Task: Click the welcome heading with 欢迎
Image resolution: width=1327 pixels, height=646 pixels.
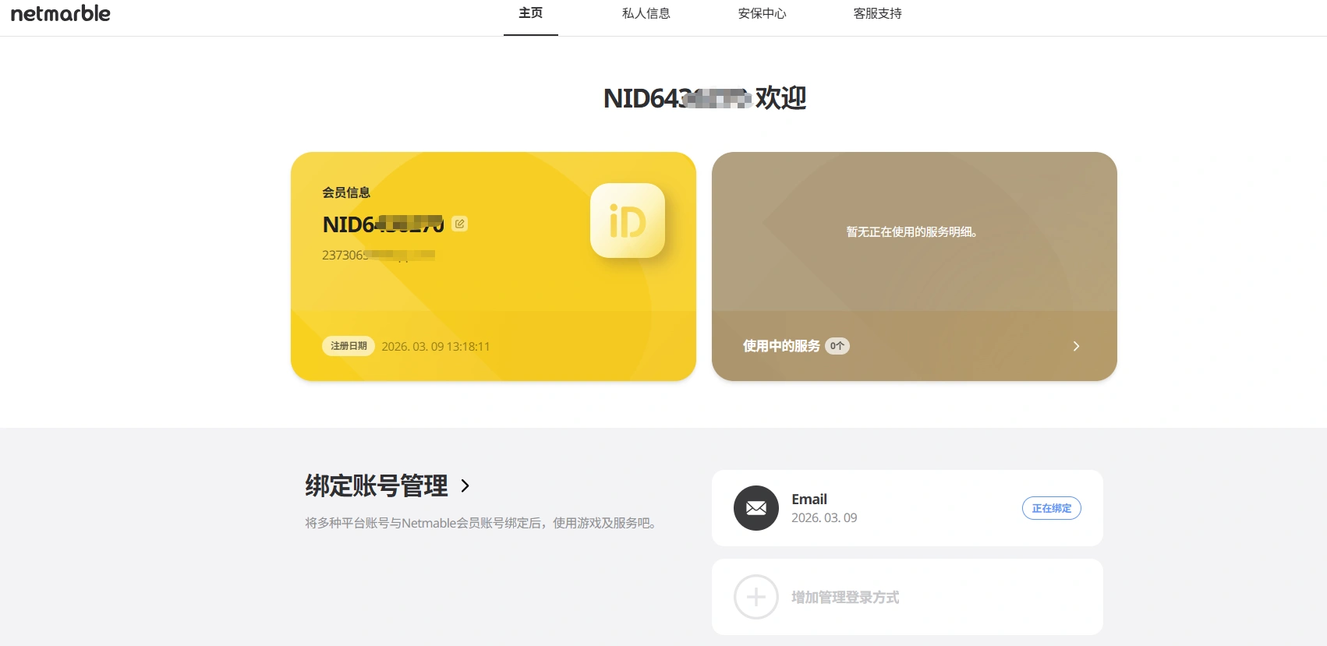Action: [705, 98]
